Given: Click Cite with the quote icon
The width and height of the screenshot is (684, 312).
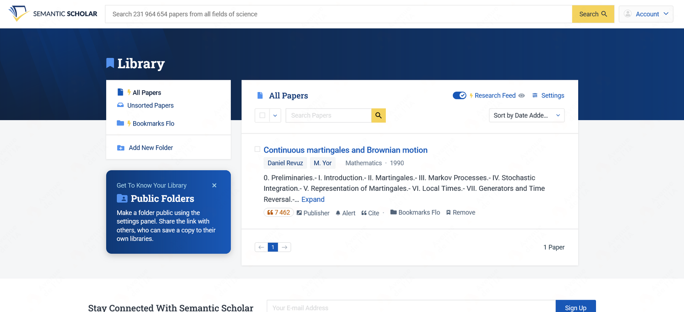Looking at the screenshot, I should pyautogui.click(x=370, y=213).
